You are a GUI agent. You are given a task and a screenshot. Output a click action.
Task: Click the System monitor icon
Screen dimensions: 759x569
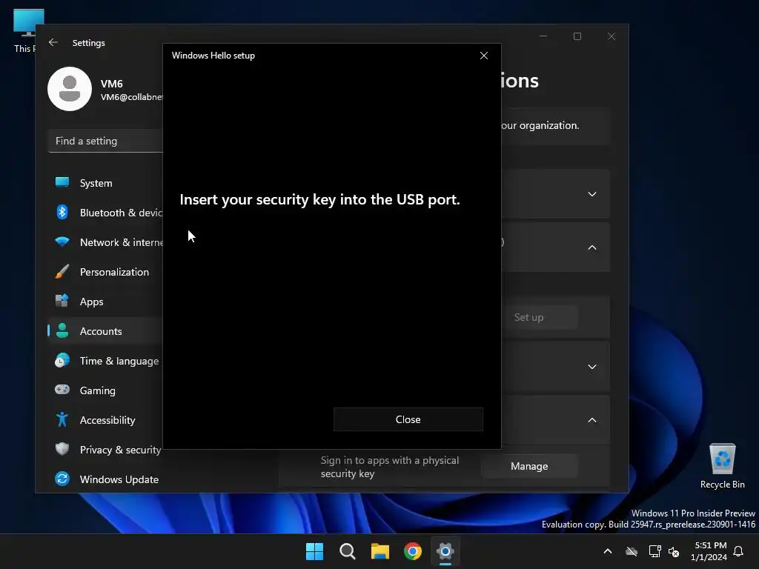pos(62,182)
